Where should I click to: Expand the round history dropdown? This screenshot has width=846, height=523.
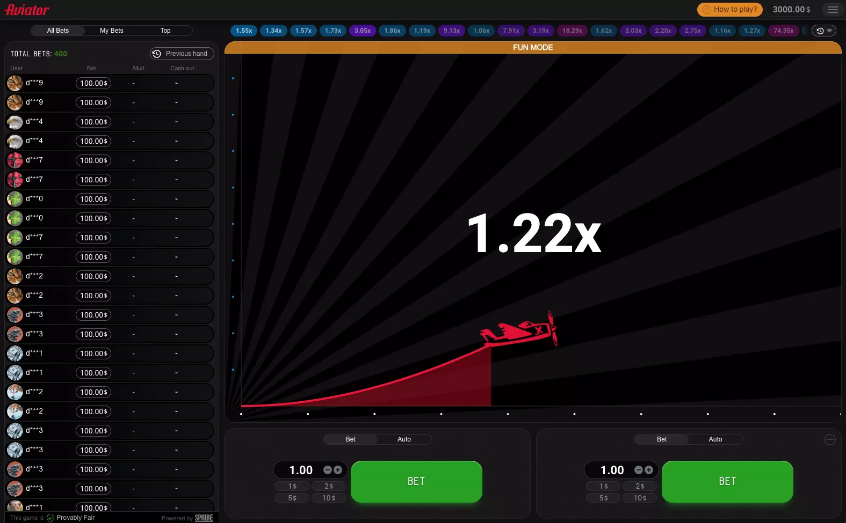[x=823, y=31]
